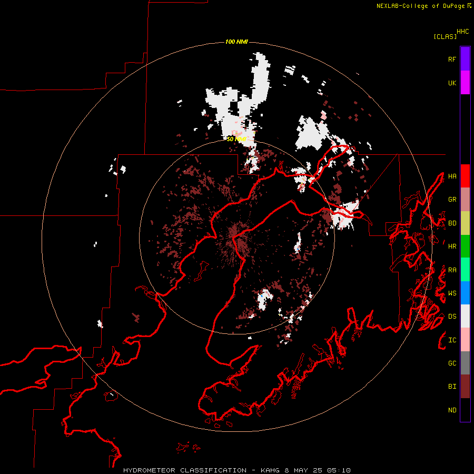Click the BI legend label
The image size is (474, 474).
click(452, 387)
